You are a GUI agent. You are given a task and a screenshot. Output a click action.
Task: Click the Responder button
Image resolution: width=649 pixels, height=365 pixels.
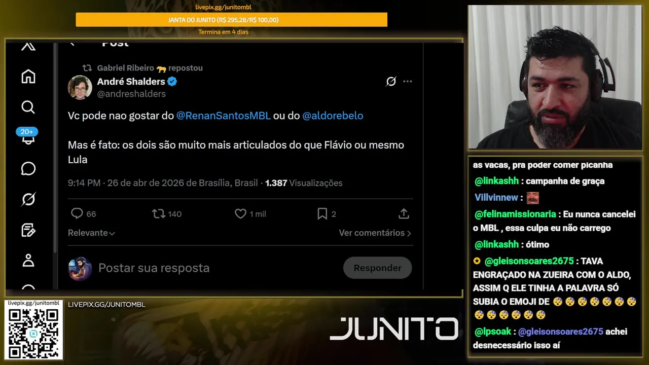(377, 268)
